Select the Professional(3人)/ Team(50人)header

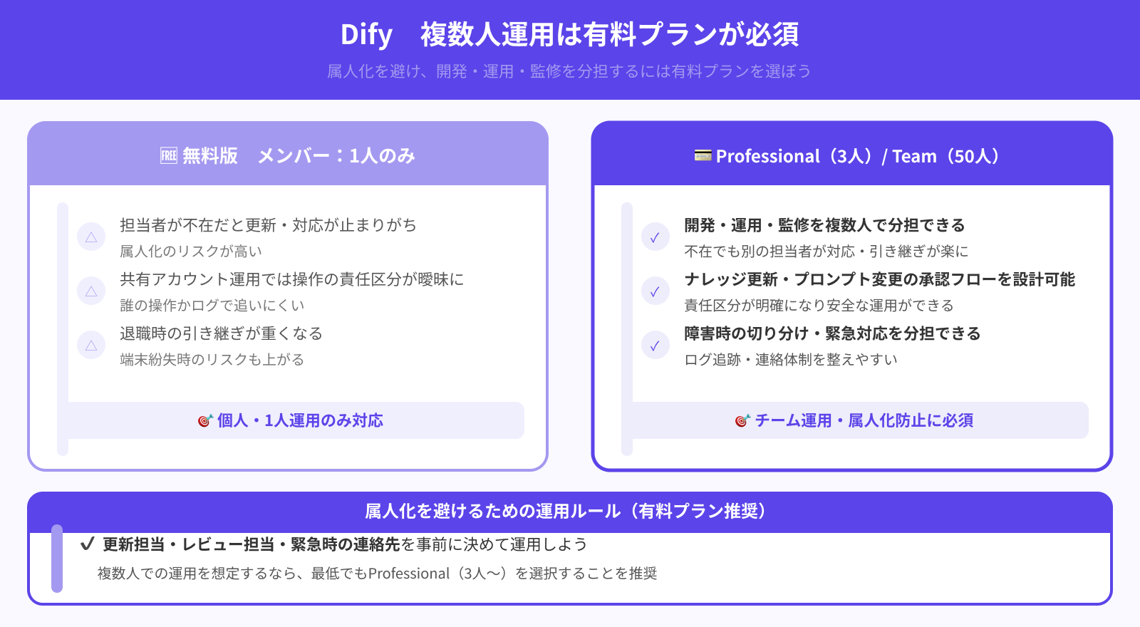click(852, 155)
